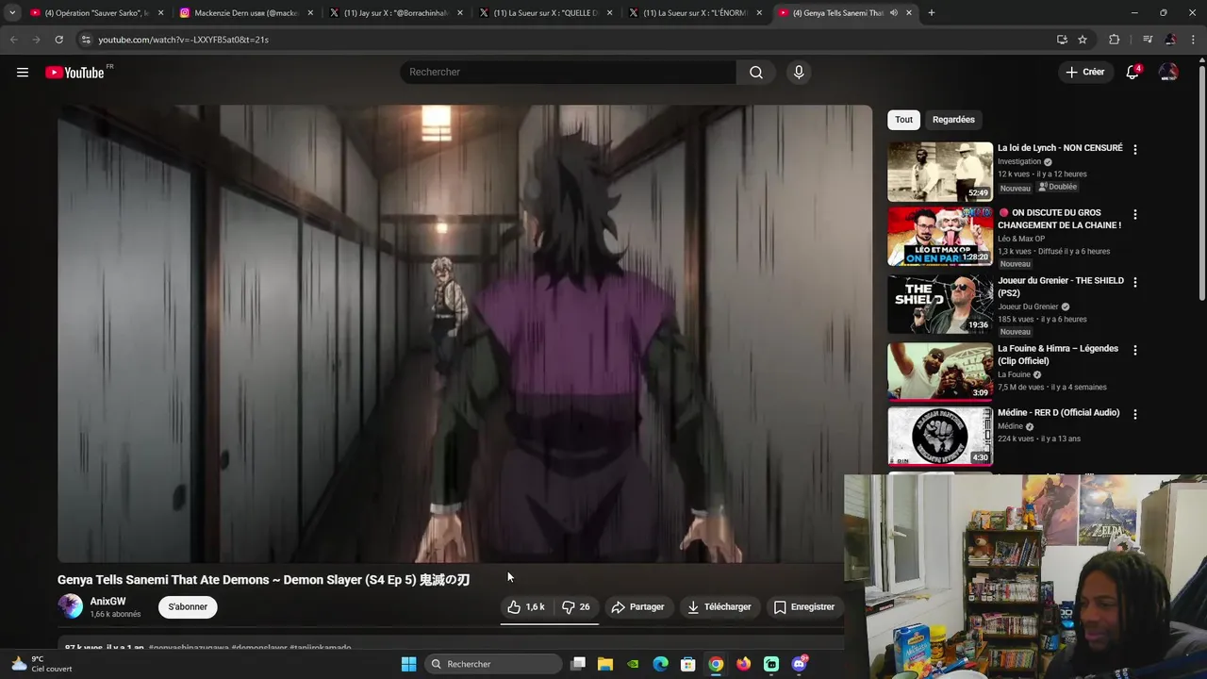This screenshot has width=1207, height=679.
Task: View site information icon in address bar
Action: [86, 40]
